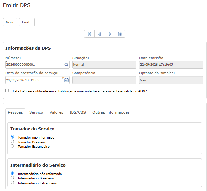Click the Tomador do Serviço heading
This screenshot has height=191, width=207.
pos(32,129)
